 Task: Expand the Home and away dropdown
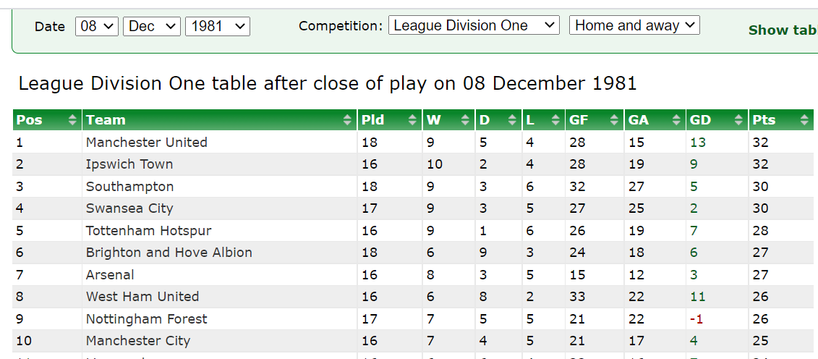[x=634, y=25]
